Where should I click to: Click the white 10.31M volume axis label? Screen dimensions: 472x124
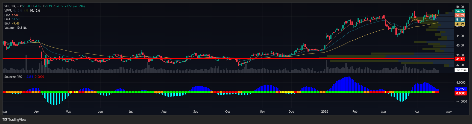[461, 70]
